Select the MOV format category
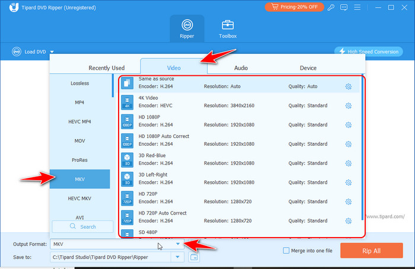The height and width of the screenshot is (269, 415). [x=79, y=140]
